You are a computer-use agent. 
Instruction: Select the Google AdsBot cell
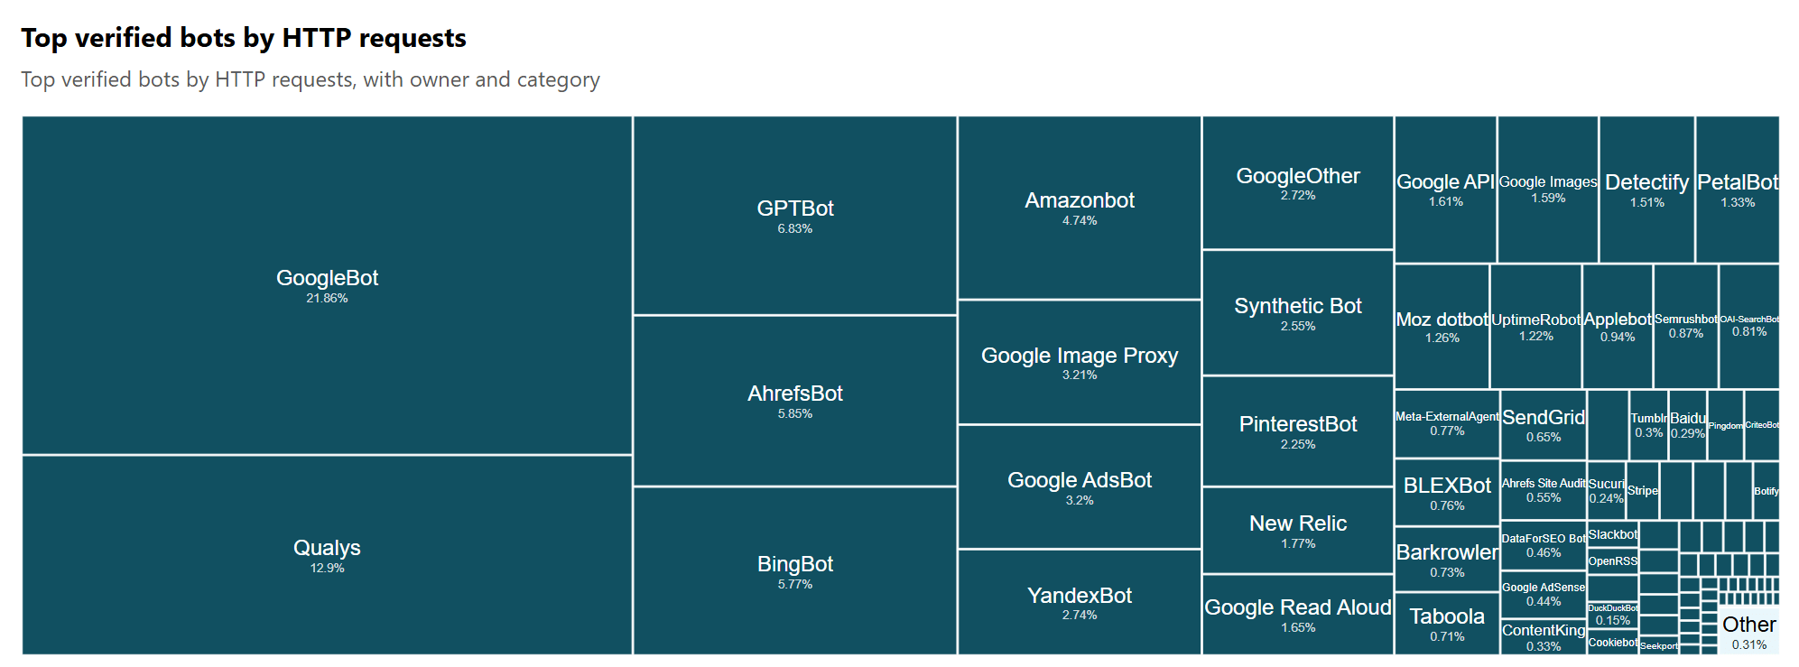[1079, 487]
